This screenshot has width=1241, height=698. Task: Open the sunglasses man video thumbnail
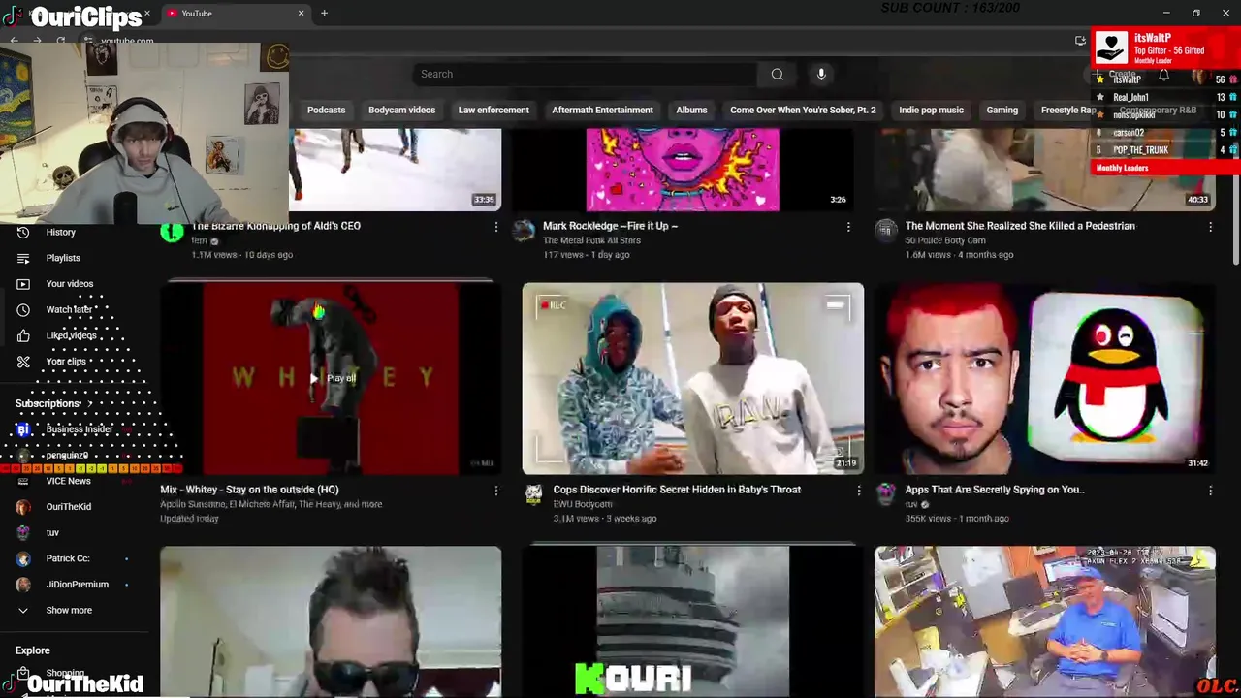(x=331, y=620)
